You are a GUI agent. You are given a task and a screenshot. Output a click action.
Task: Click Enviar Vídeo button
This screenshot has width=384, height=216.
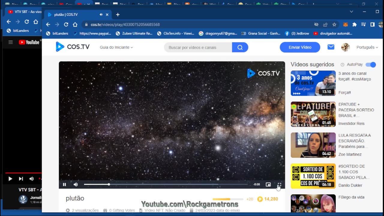(x=300, y=47)
